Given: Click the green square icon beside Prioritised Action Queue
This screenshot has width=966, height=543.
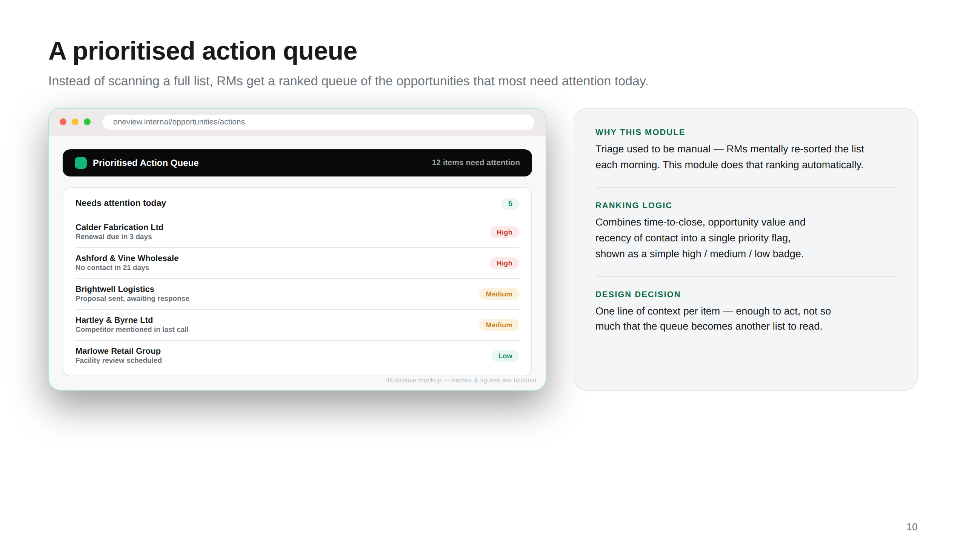Looking at the screenshot, I should coord(81,163).
